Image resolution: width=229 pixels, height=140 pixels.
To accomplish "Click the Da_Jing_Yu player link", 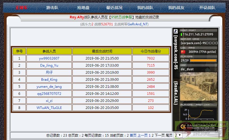I will coord(49,65).
